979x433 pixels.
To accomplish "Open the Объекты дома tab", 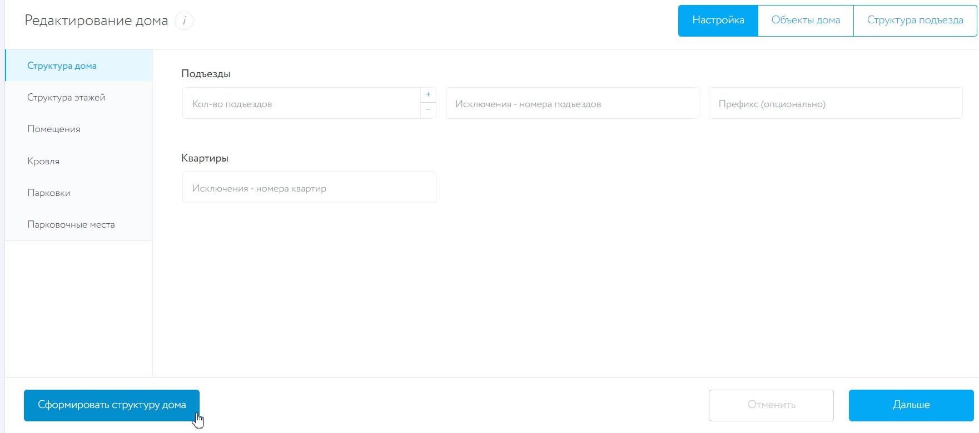I will 806,21.
